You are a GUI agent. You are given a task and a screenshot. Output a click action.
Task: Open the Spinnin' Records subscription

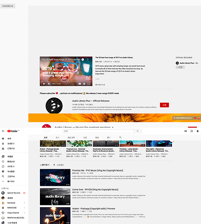(14, 193)
